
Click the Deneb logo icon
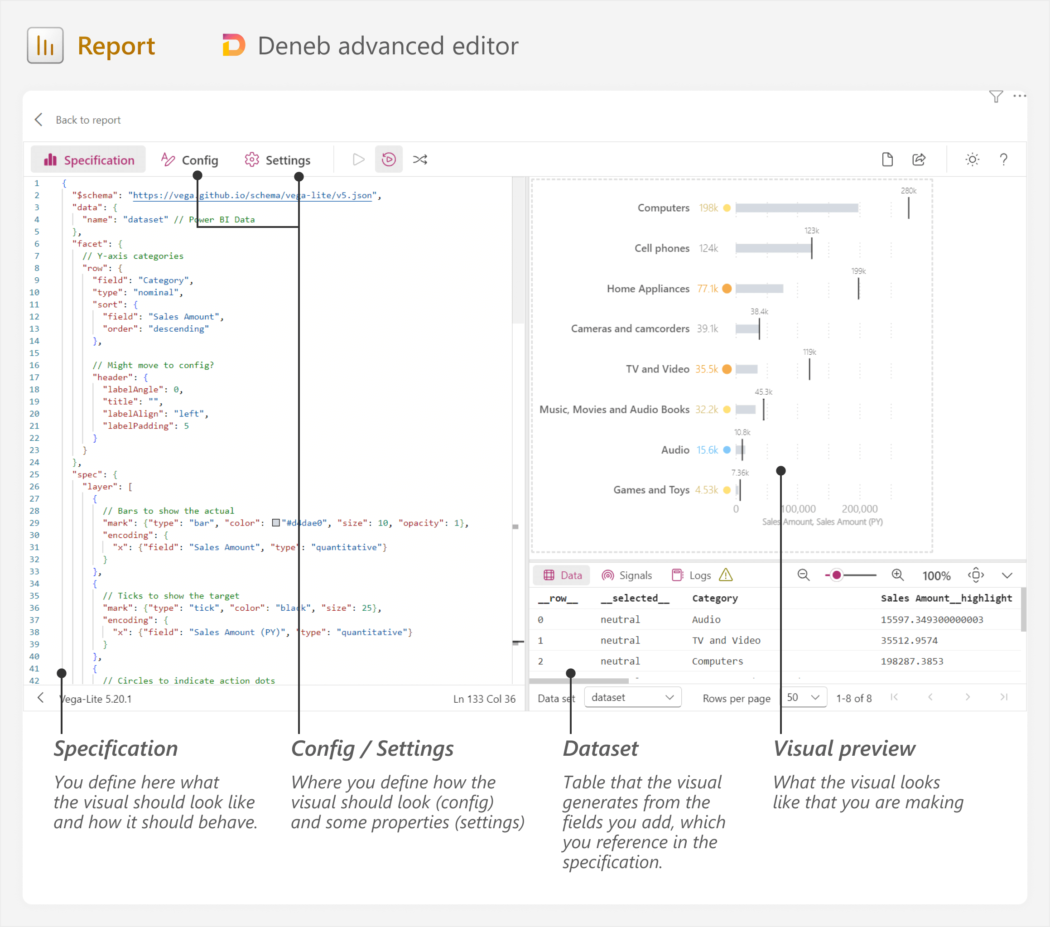pos(234,45)
